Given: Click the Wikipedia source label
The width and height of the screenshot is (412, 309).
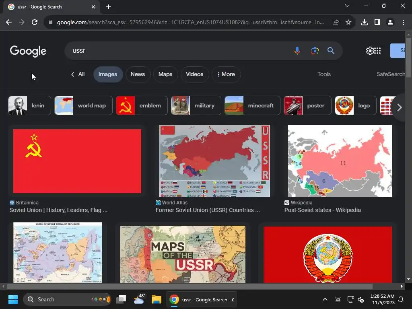Looking at the screenshot, I should tap(301, 203).
